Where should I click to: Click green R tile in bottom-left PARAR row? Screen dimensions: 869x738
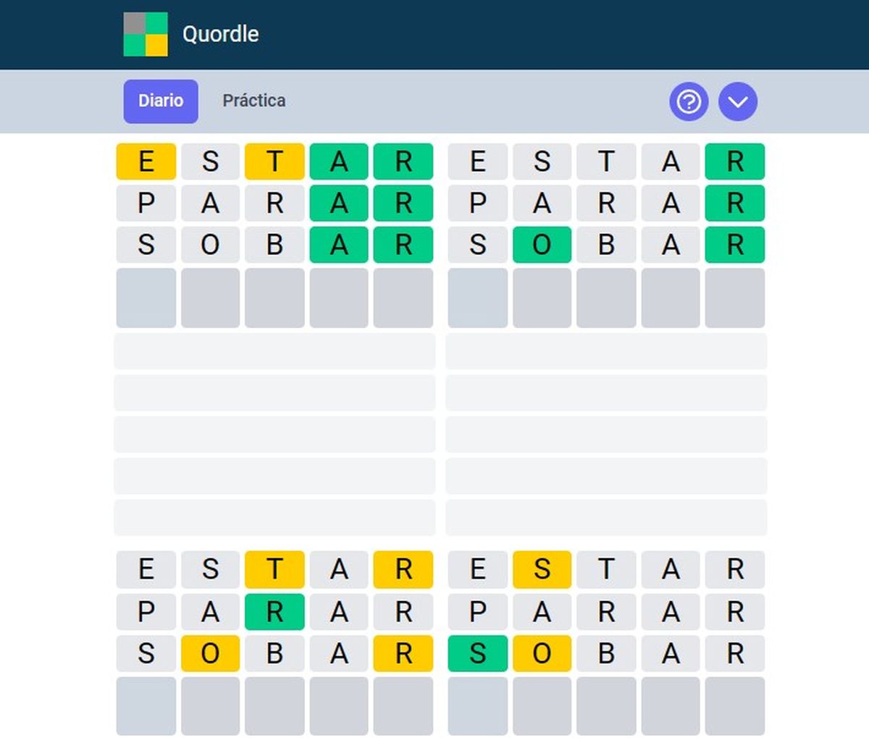coord(274,612)
